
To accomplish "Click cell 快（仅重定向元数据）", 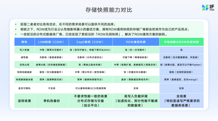I will tap(136, 72).
